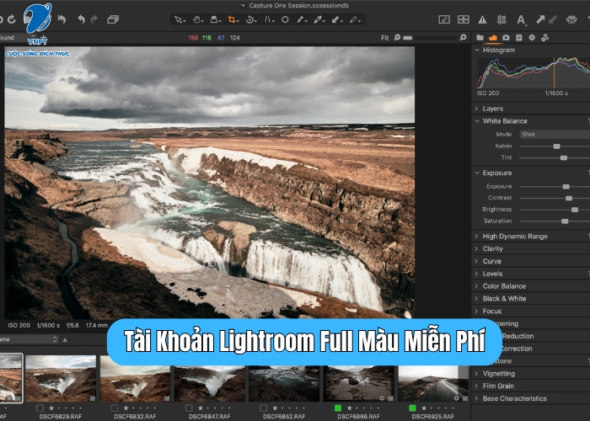Screen dimensions: 590x421
Task: Click the zoom-in magnifier beside Fit
Action: pos(463,37)
